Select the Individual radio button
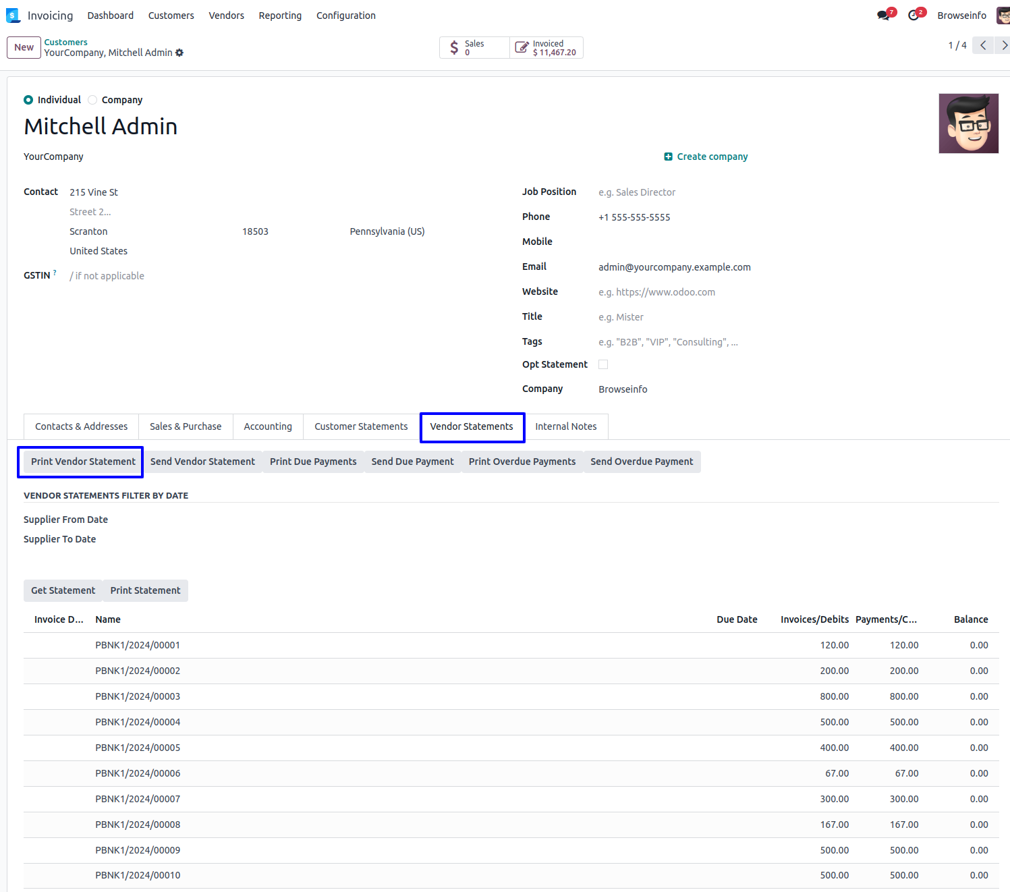 point(28,100)
